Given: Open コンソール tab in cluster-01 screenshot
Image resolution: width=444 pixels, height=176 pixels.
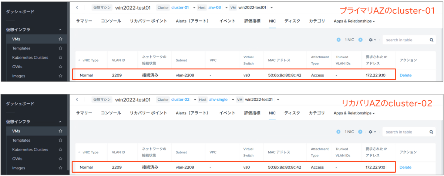Looking at the screenshot, I should pos(111,21).
